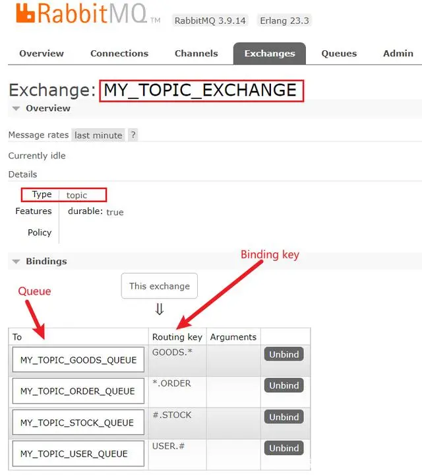Viewport: 422px width, 475px height.
Task: Click the 'Message rates' label
Action: [x=39, y=135]
